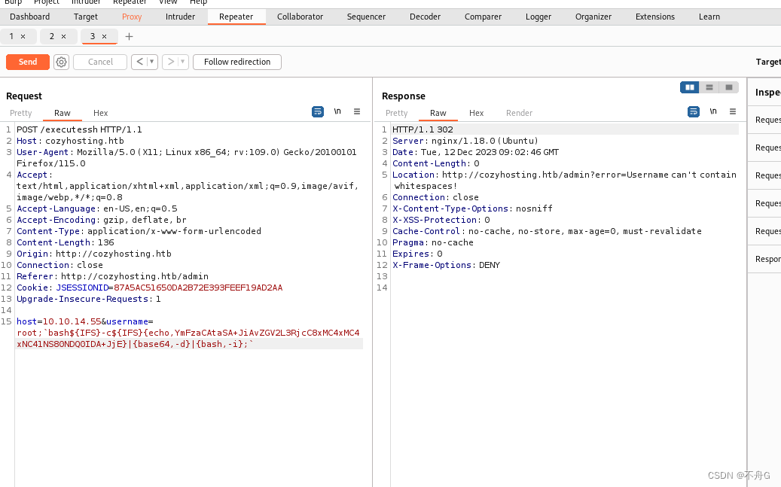Click the host=10.10.14.55 parameter
The image size is (781, 487).
tap(59, 321)
